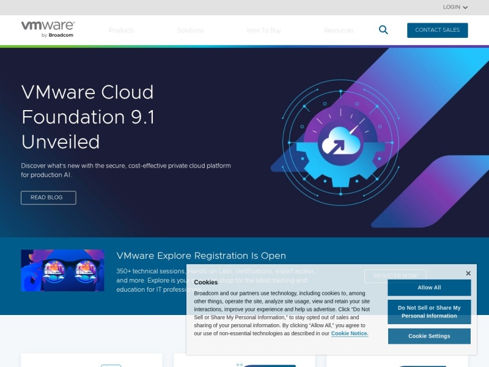Click the 'Discover what's new' description text
The height and width of the screenshot is (367, 489).
126,171
